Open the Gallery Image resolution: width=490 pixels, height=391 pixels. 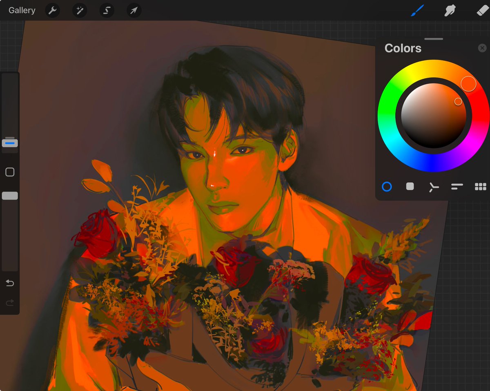[x=22, y=10]
